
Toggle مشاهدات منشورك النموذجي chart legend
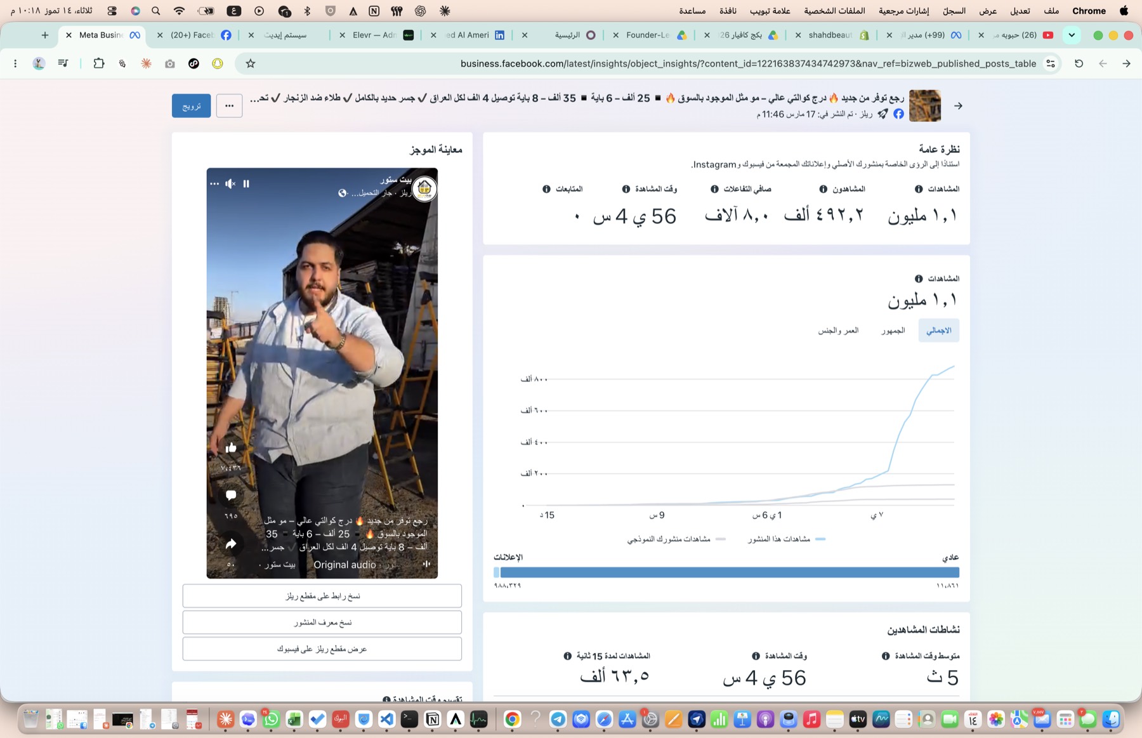[x=676, y=539]
